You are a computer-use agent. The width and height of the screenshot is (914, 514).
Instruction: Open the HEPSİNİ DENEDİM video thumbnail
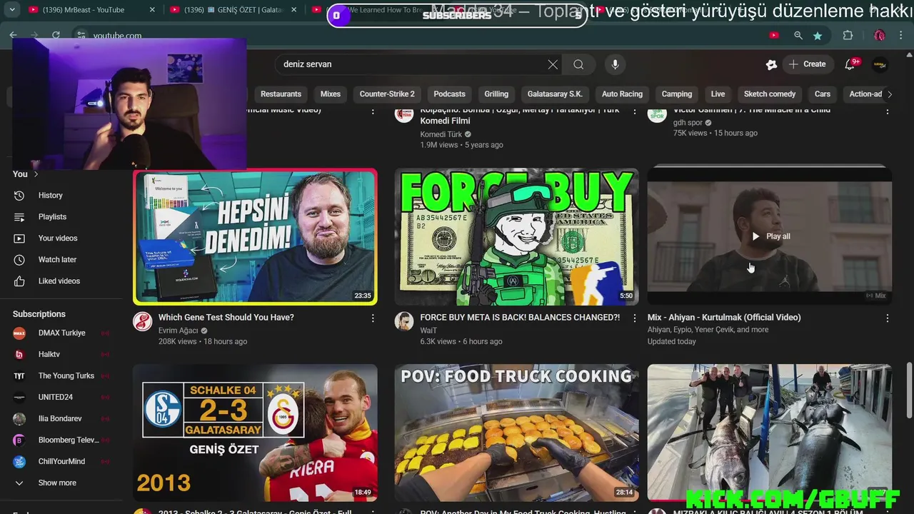255,237
